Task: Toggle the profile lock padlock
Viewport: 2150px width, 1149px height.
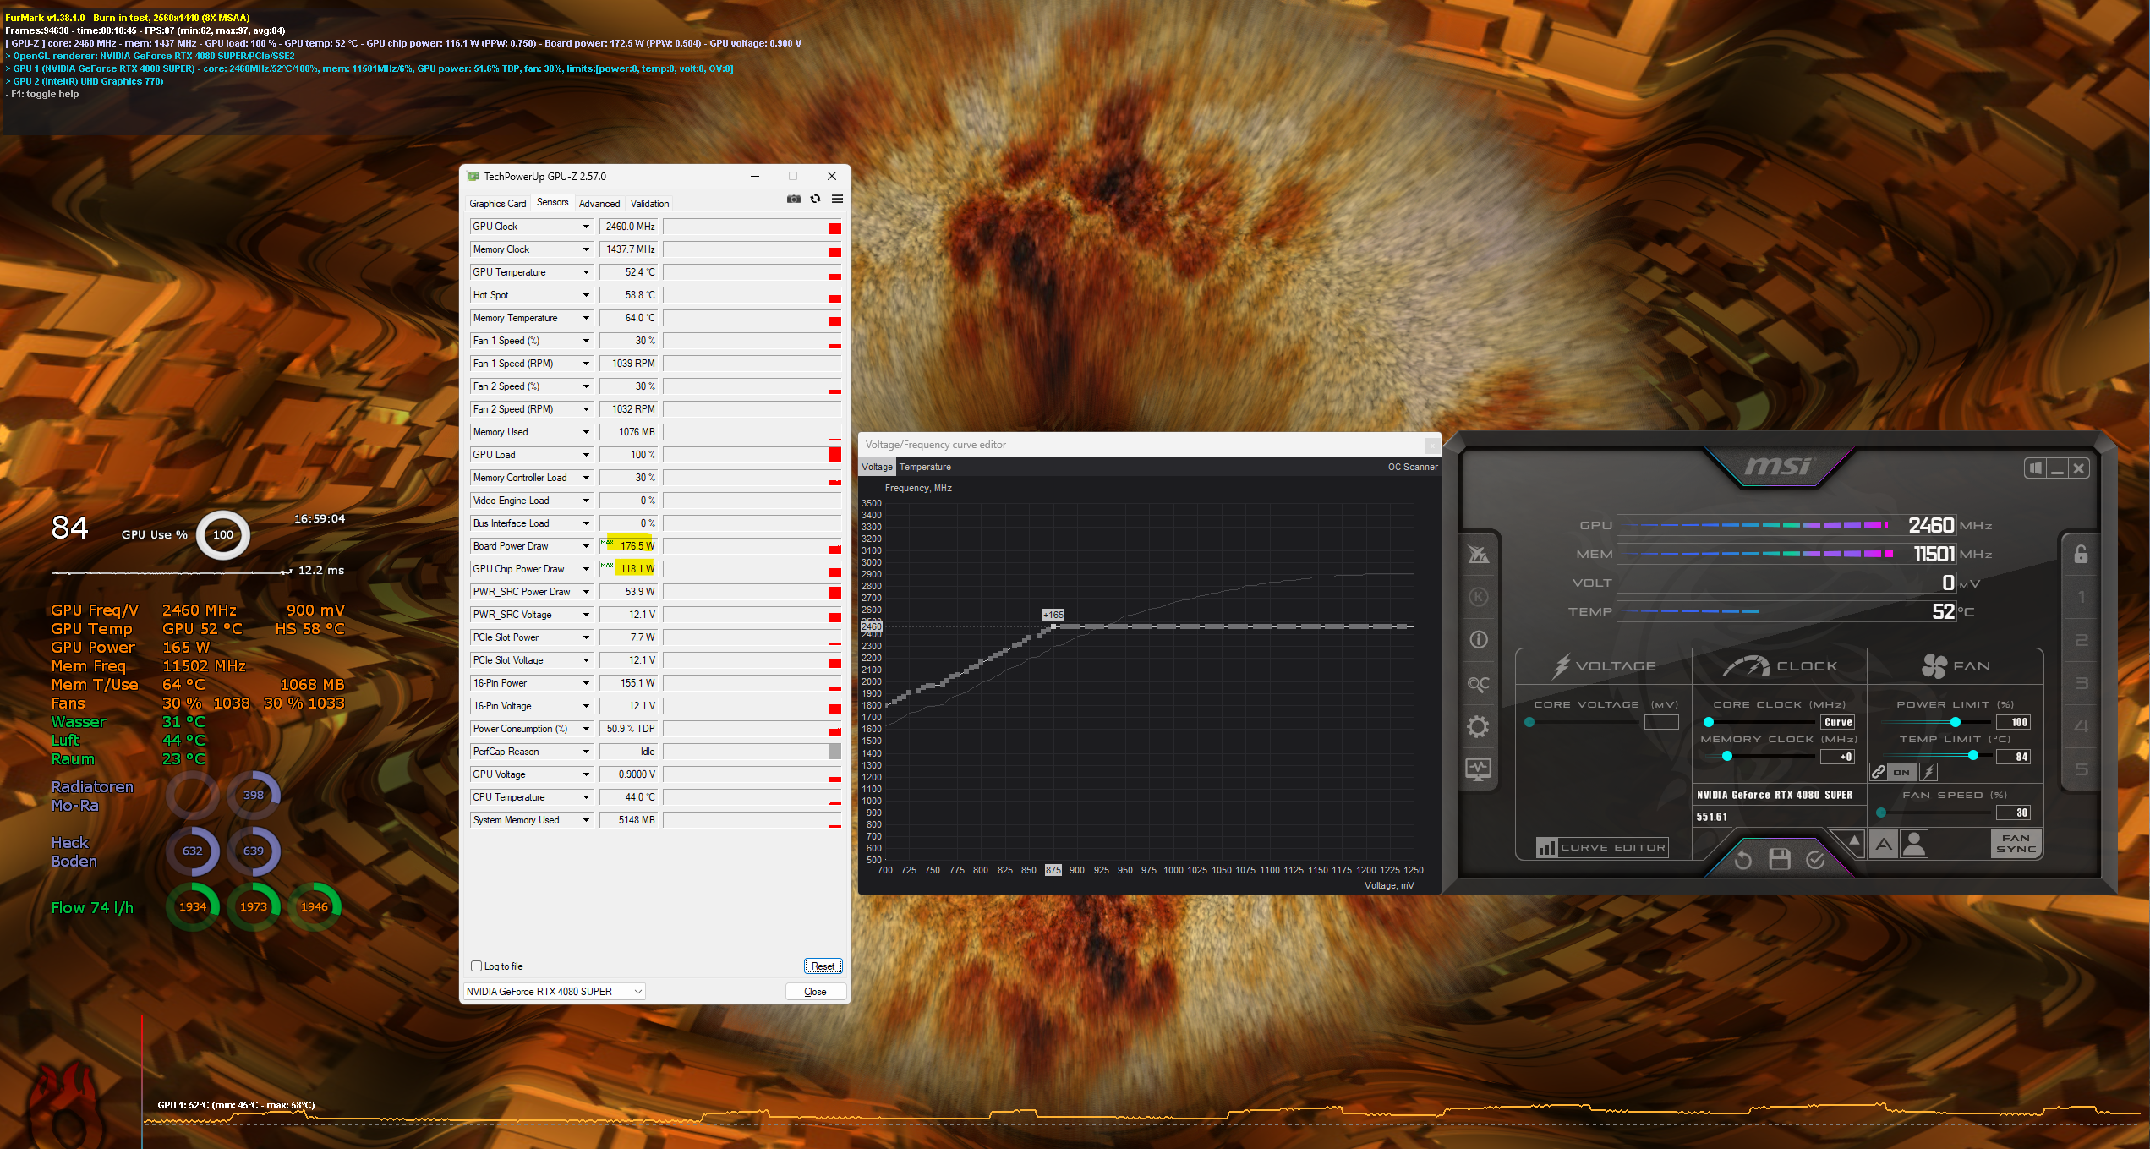Action: click(2081, 554)
